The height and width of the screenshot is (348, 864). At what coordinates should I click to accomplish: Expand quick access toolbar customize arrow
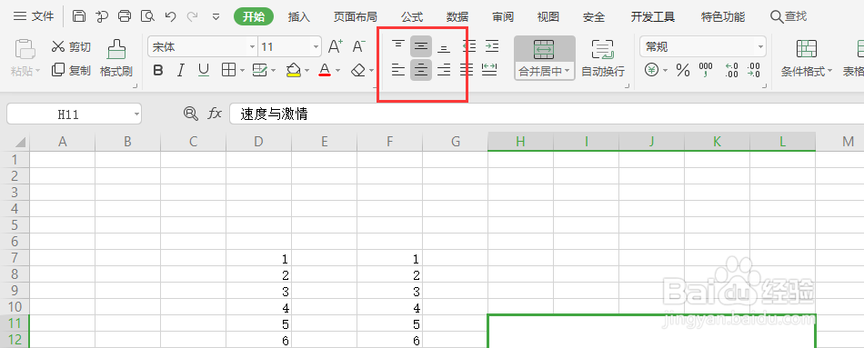[216, 16]
